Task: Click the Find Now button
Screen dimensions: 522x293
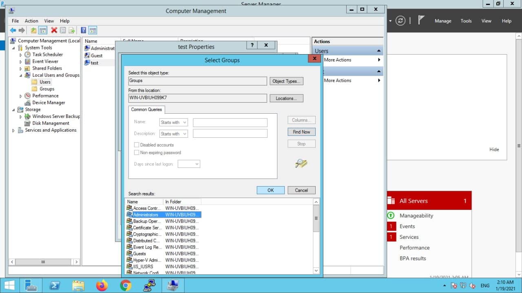Action: pos(301,132)
